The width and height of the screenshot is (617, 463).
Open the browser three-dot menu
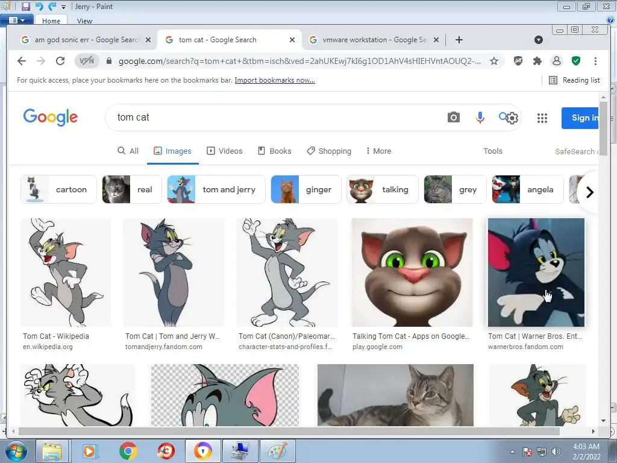point(595,61)
